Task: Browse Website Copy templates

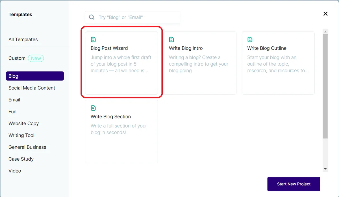Action: pyautogui.click(x=23, y=123)
